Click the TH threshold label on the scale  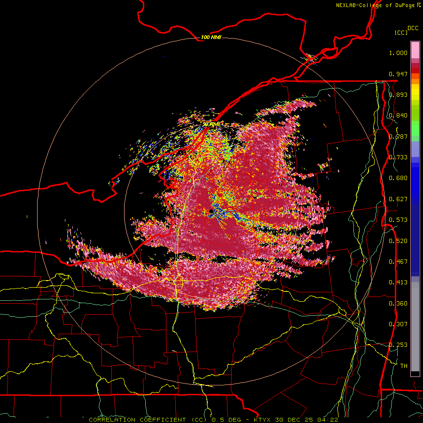(404, 366)
